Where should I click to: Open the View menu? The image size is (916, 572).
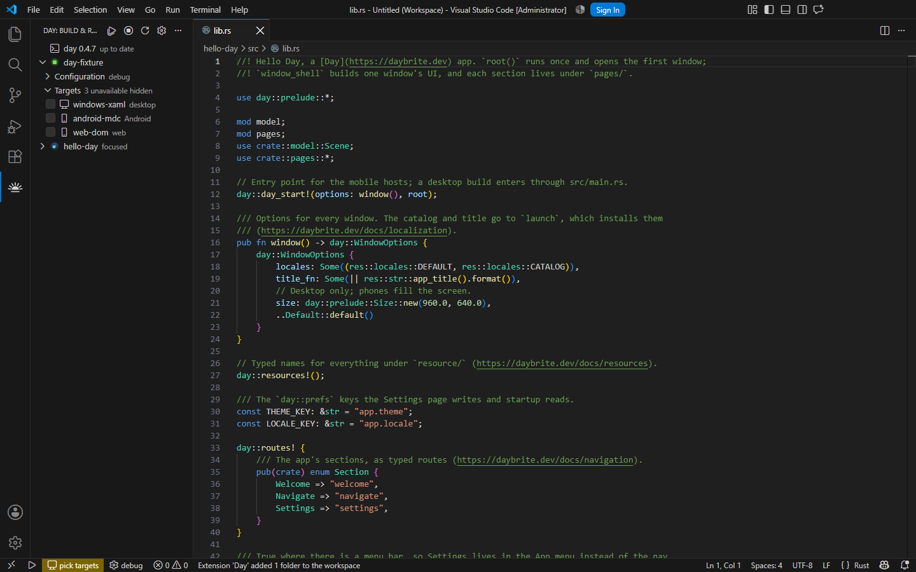coord(126,10)
